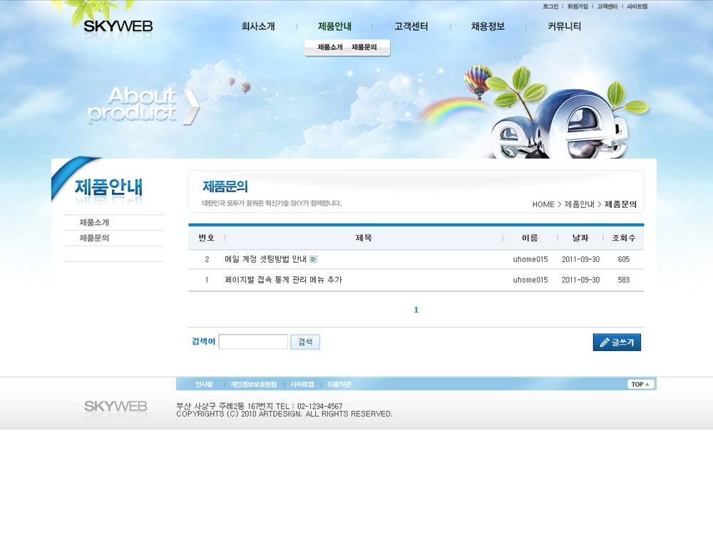Click the 로그인 link at top right

pos(550,6)
